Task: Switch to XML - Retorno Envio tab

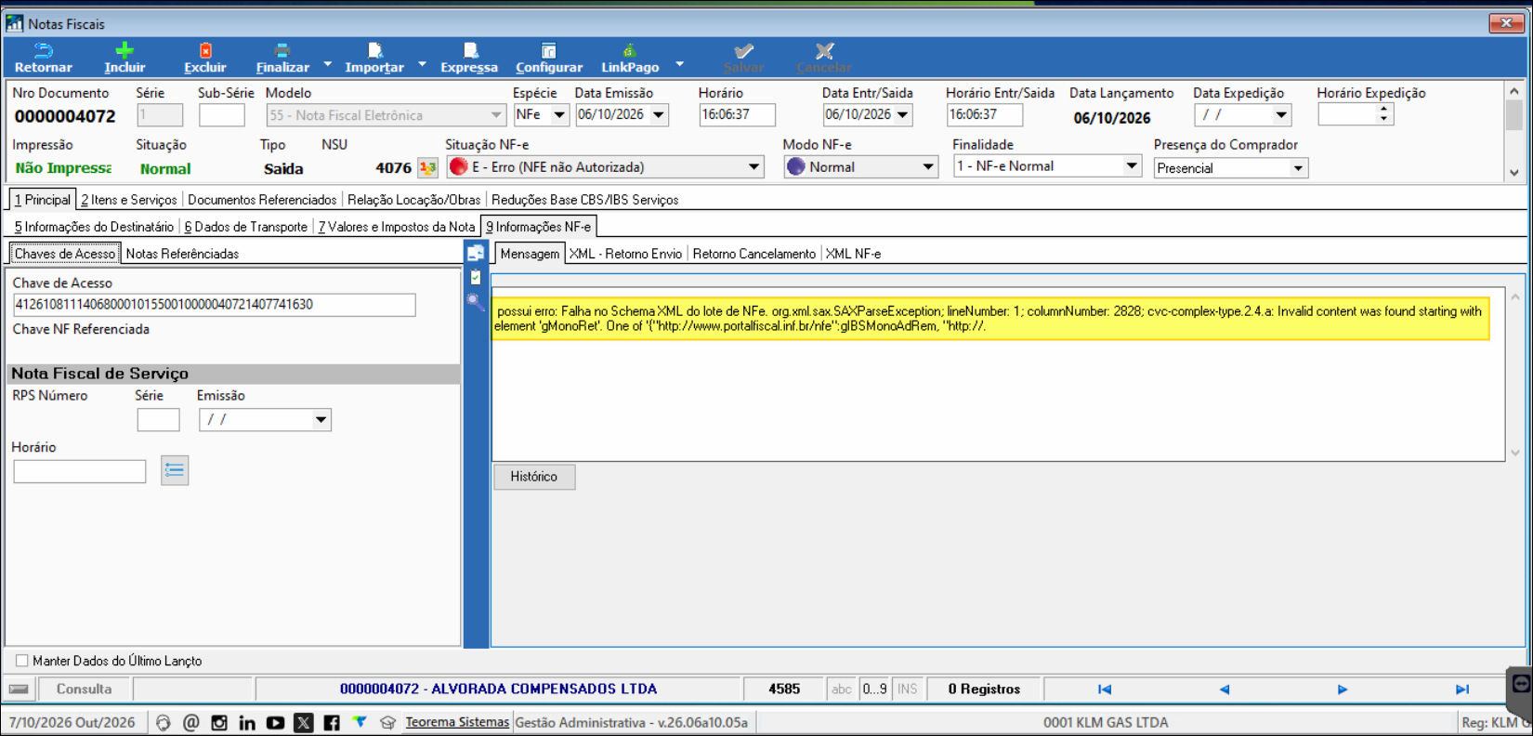Action: [x=625, y=254]
